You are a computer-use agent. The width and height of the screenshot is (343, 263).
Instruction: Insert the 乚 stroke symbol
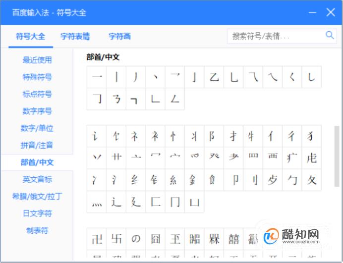pos(233,77)
